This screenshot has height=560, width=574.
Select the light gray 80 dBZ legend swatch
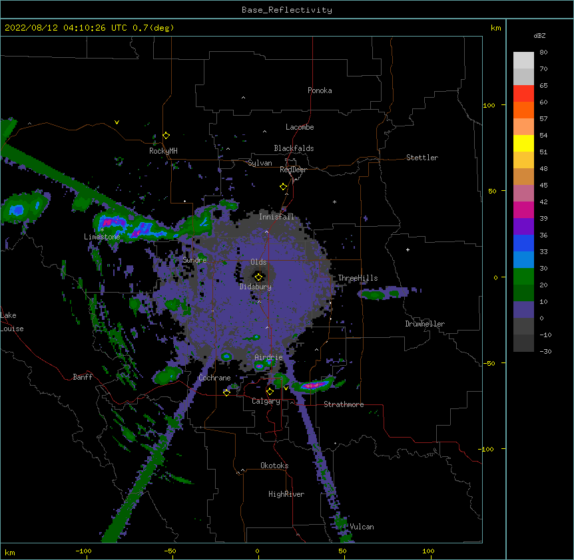(523, 60)
